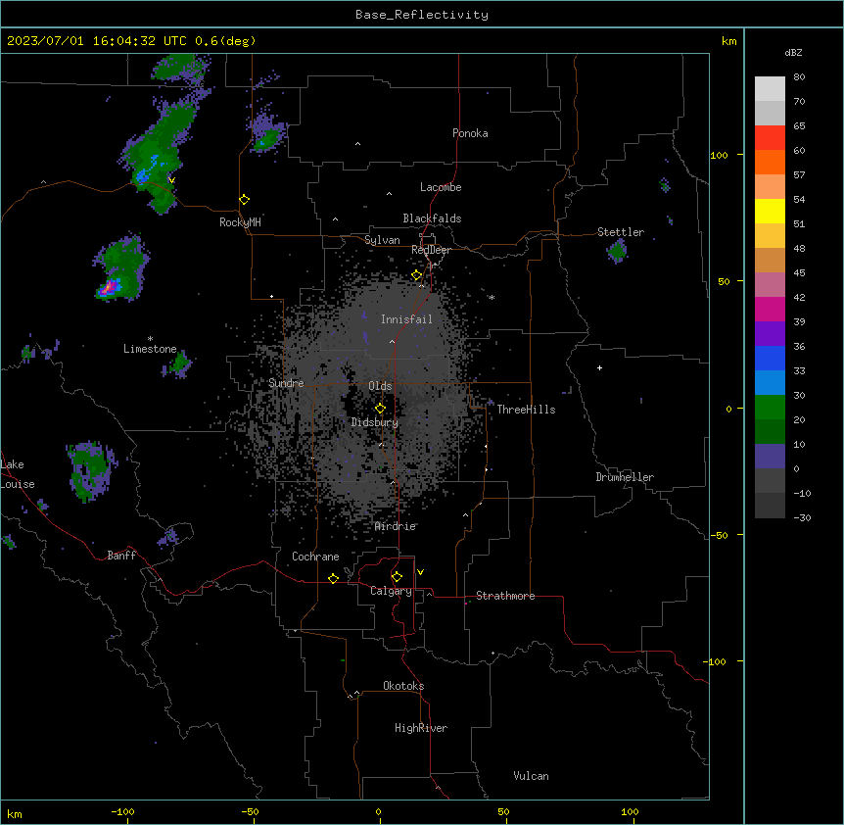This screenshot has width=844, height=825.
Task: Pick the yellow diamond marker under Cochrane
Action: [333, 578]
